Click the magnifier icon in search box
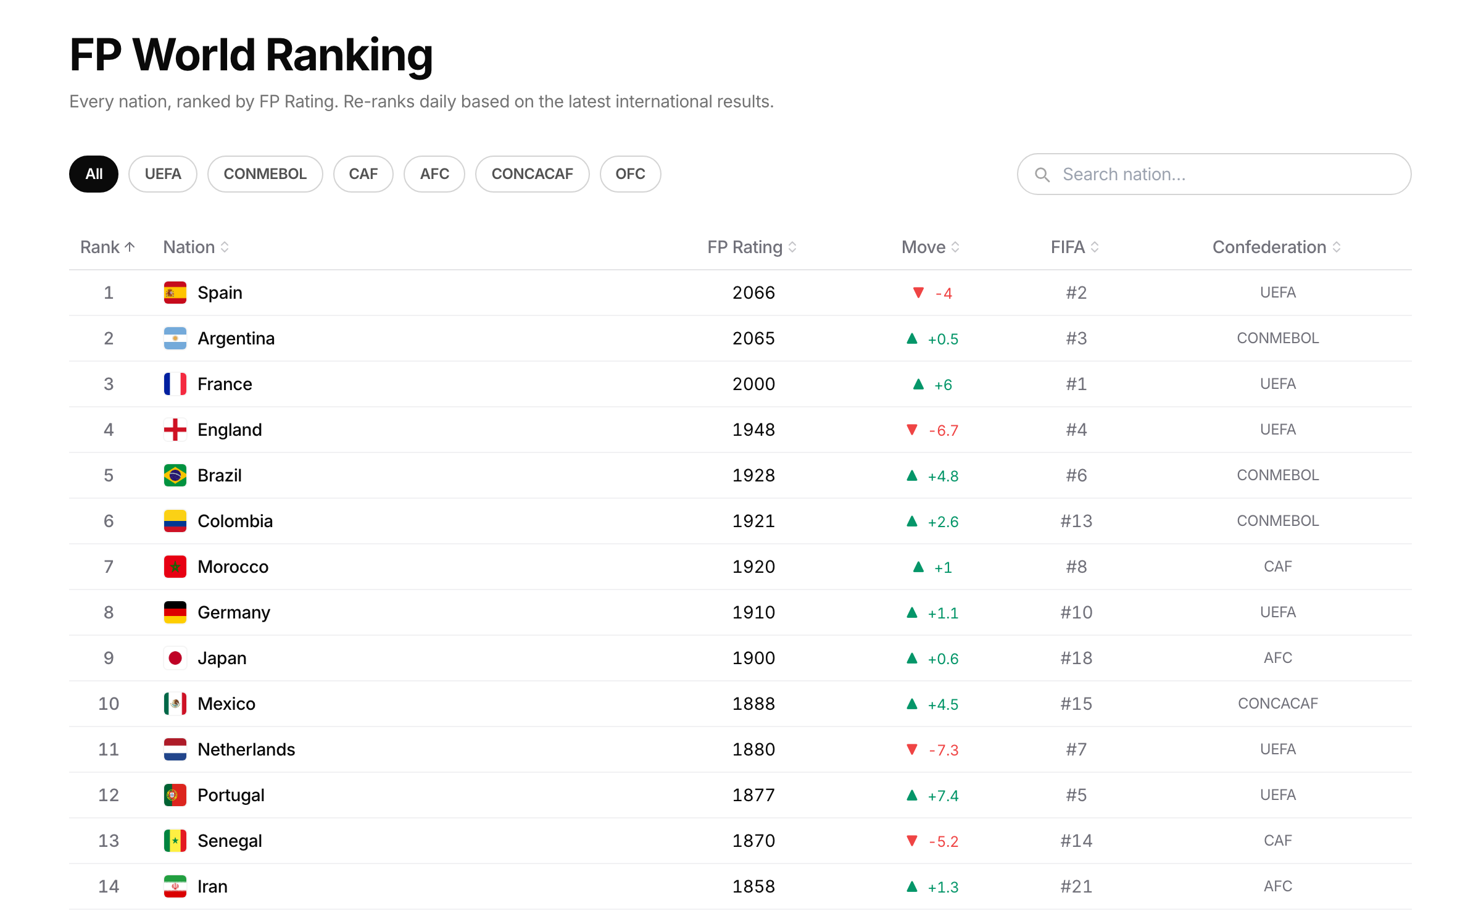1481x916 pixels. click(x=1042, y=175)
